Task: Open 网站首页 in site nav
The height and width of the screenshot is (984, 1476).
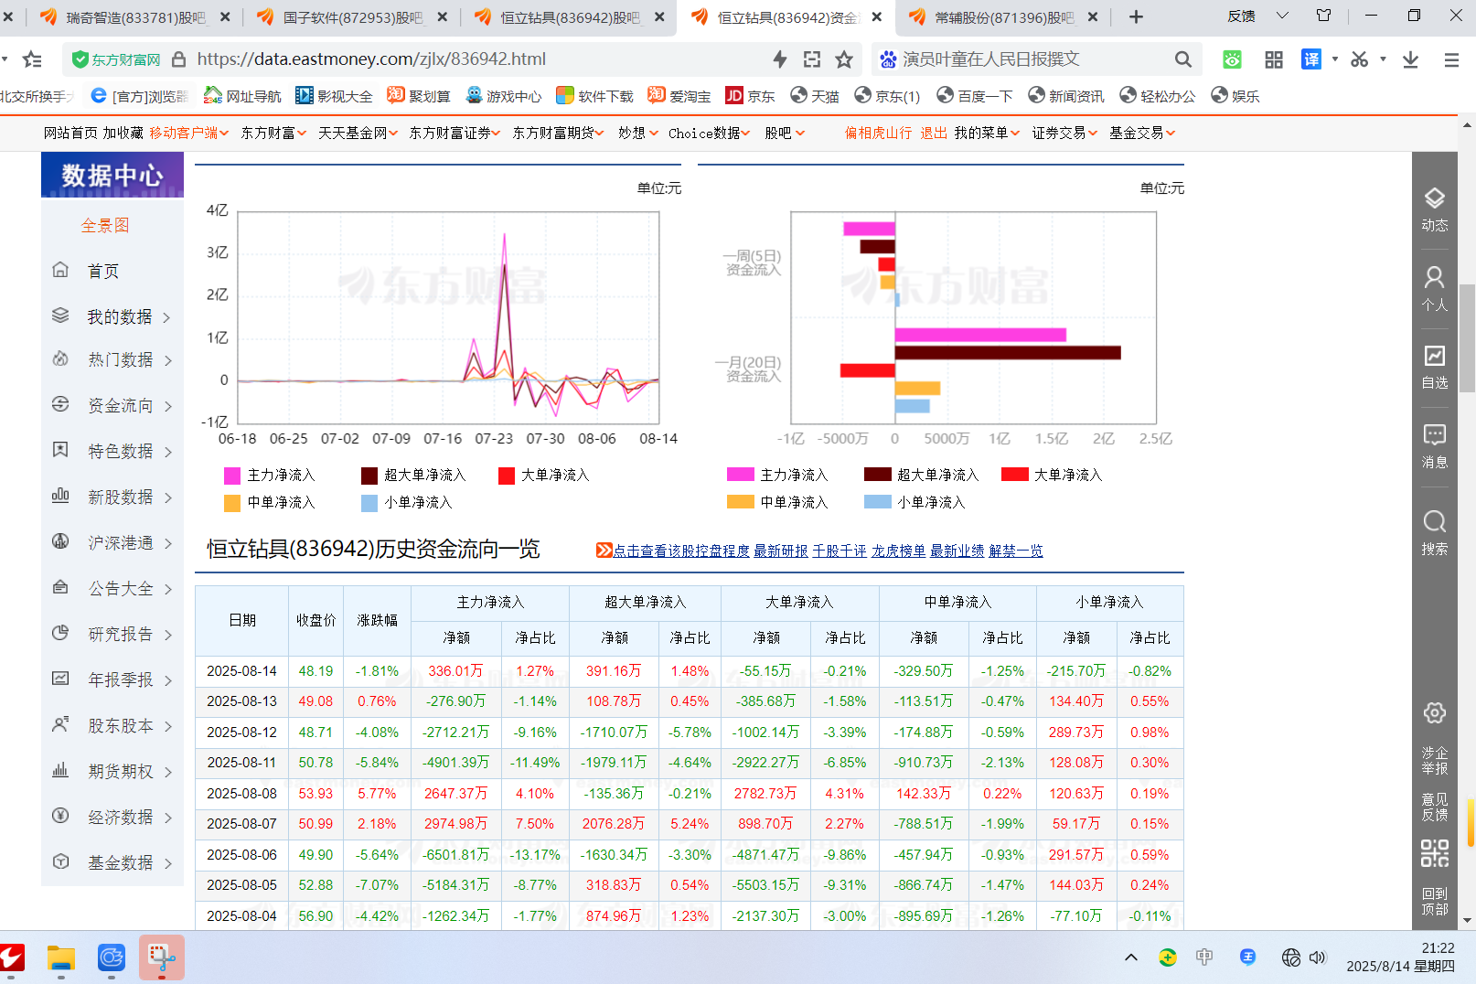Action: point(70,134)
